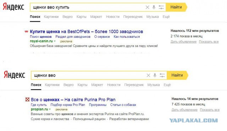
Task: Select the lower Поиск tab
Action: tap(36, 85)
